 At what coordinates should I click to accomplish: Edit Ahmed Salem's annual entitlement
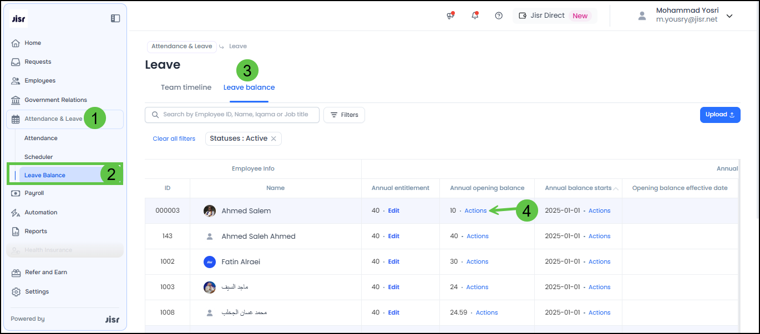393,210
